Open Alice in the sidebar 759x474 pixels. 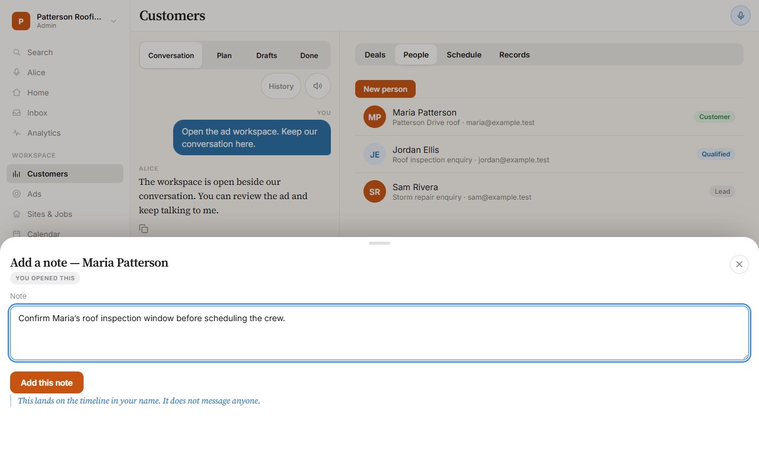[65, 72]
